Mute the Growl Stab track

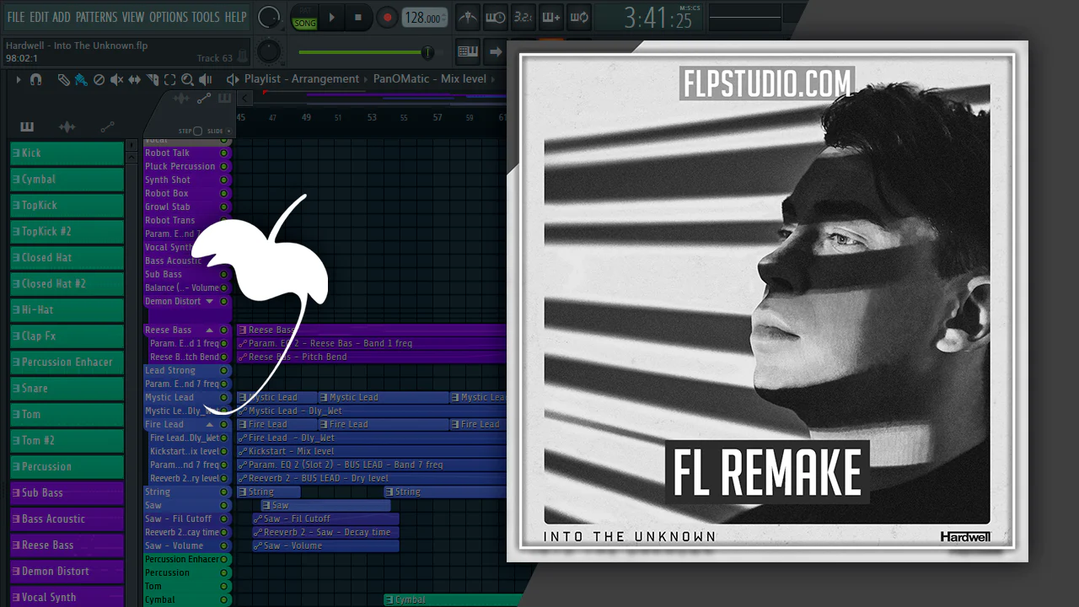224,207
